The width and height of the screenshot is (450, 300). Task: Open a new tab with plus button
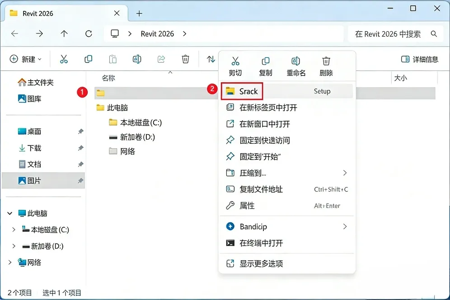139,14
